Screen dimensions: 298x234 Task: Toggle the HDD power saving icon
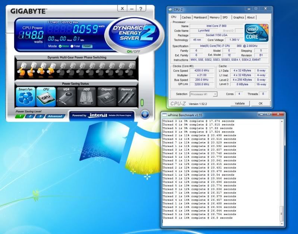[87, 97]
